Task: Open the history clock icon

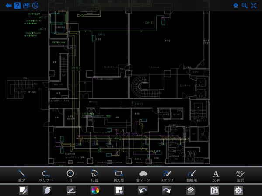Action: click(35, 6)
